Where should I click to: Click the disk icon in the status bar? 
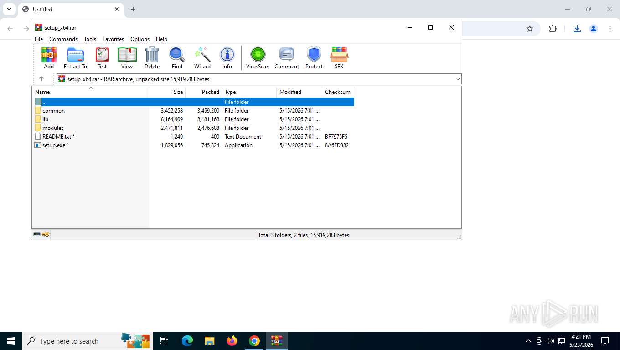click(37, 235)
